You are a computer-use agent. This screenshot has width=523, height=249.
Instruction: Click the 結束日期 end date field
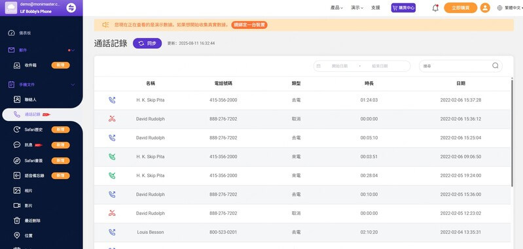point(380,66)
